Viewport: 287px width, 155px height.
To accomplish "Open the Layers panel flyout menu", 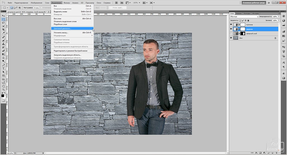I will 279,13.
